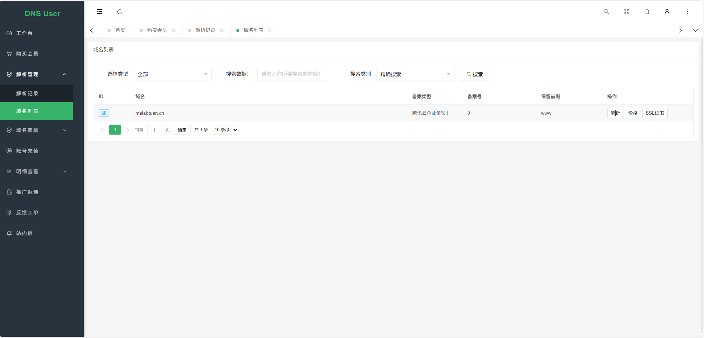This screenshot has width=704, height=338.
Task: Change the 10条/页 page size selector
Action: [224, 129]
